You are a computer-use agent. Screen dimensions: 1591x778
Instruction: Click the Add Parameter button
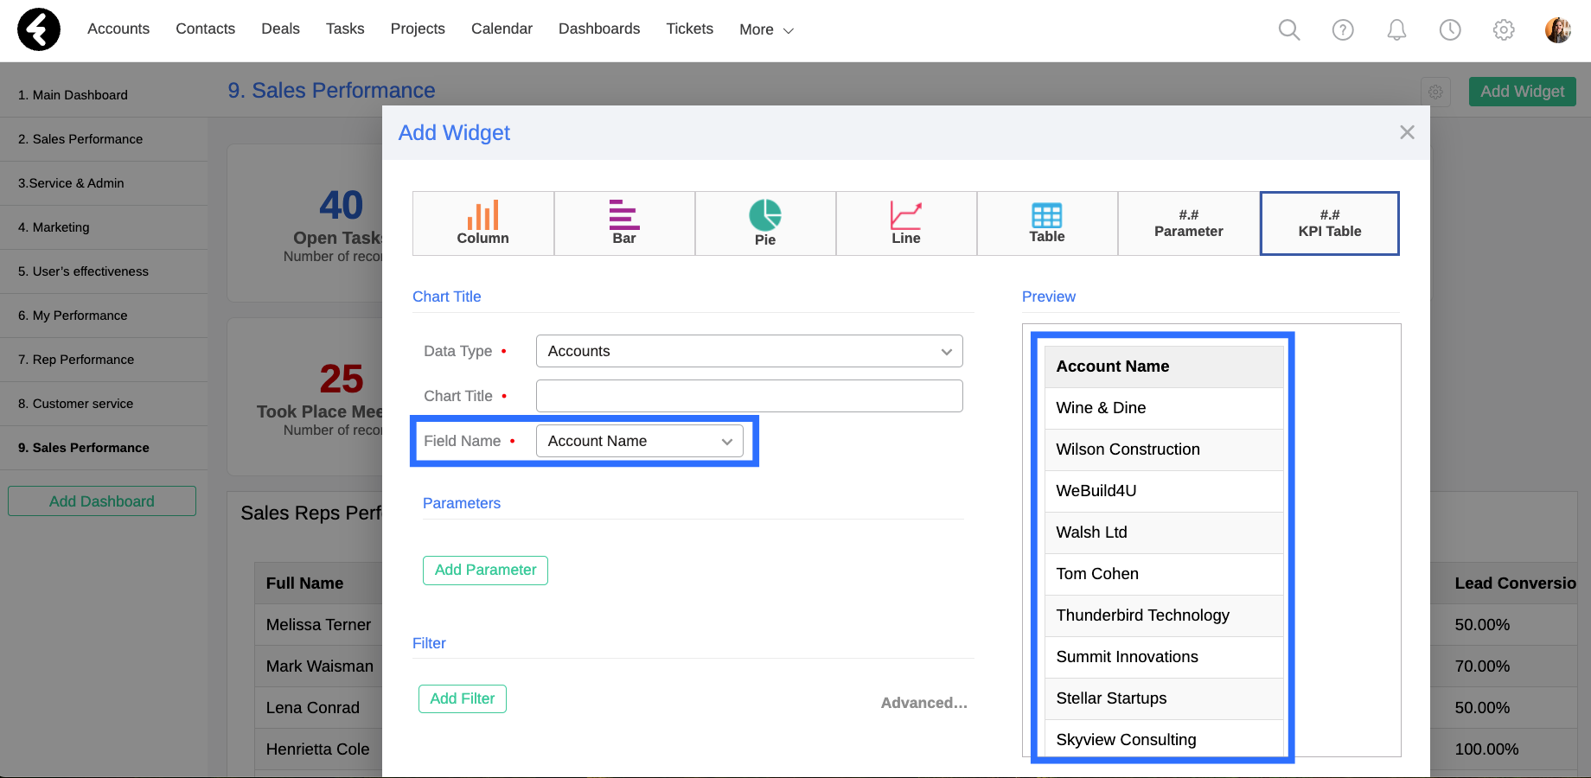click(x=485, y=571)
